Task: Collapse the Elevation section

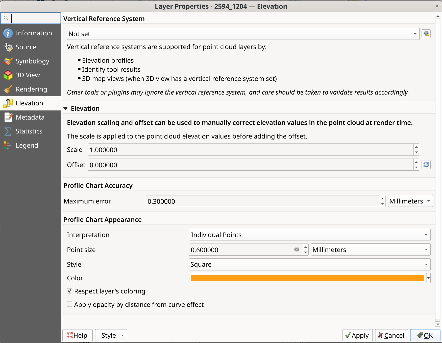Action: pos(65,109)
